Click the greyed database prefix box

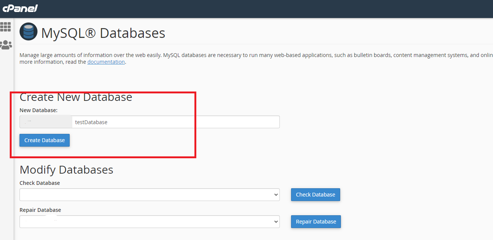pos(46,122)
